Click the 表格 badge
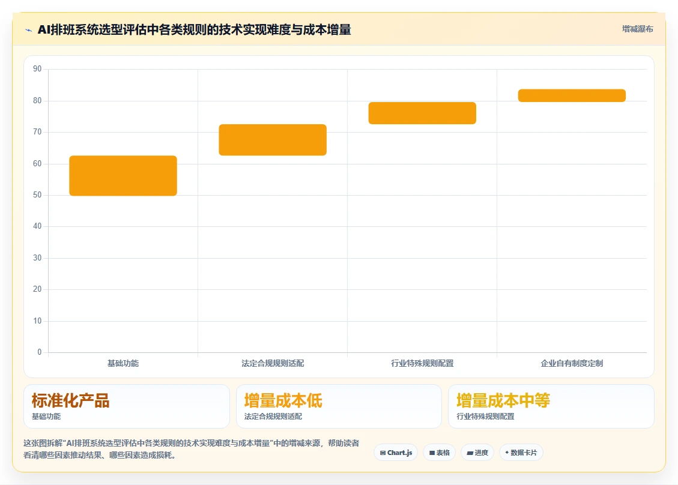The height and width of the screenshot is (485, 678). click(440, 453)
